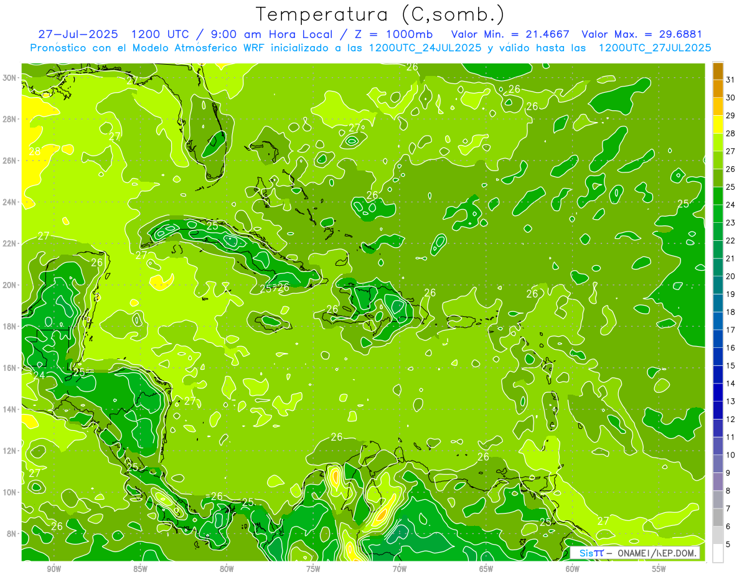
Task: Click the longitude label '90W'
Action: 54,569
